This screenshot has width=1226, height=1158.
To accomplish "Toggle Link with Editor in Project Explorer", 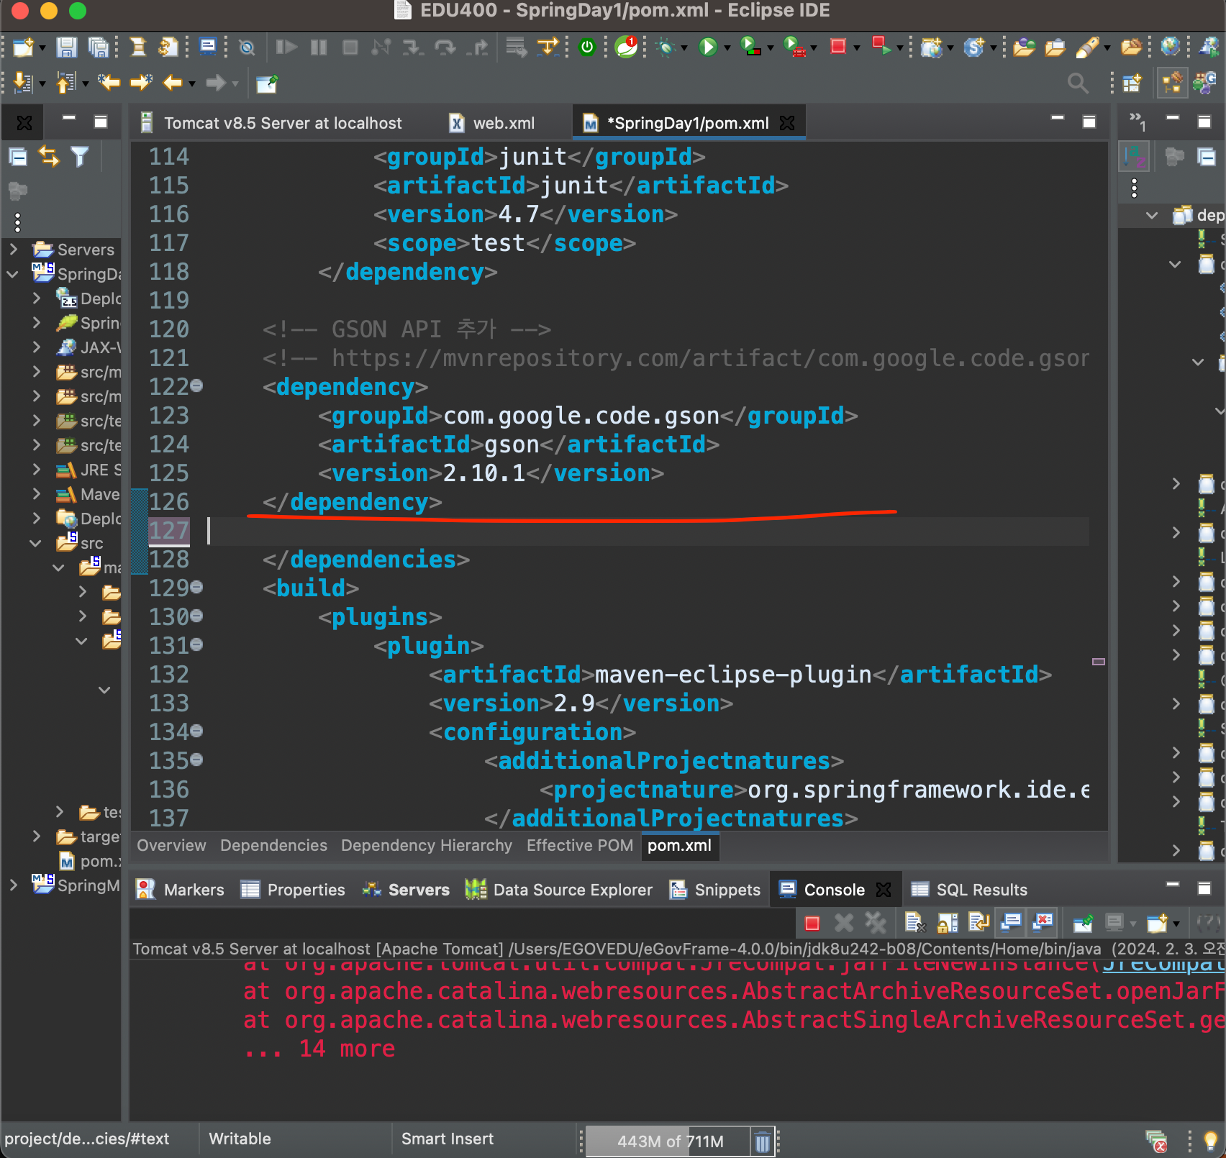I will [49, 157].
